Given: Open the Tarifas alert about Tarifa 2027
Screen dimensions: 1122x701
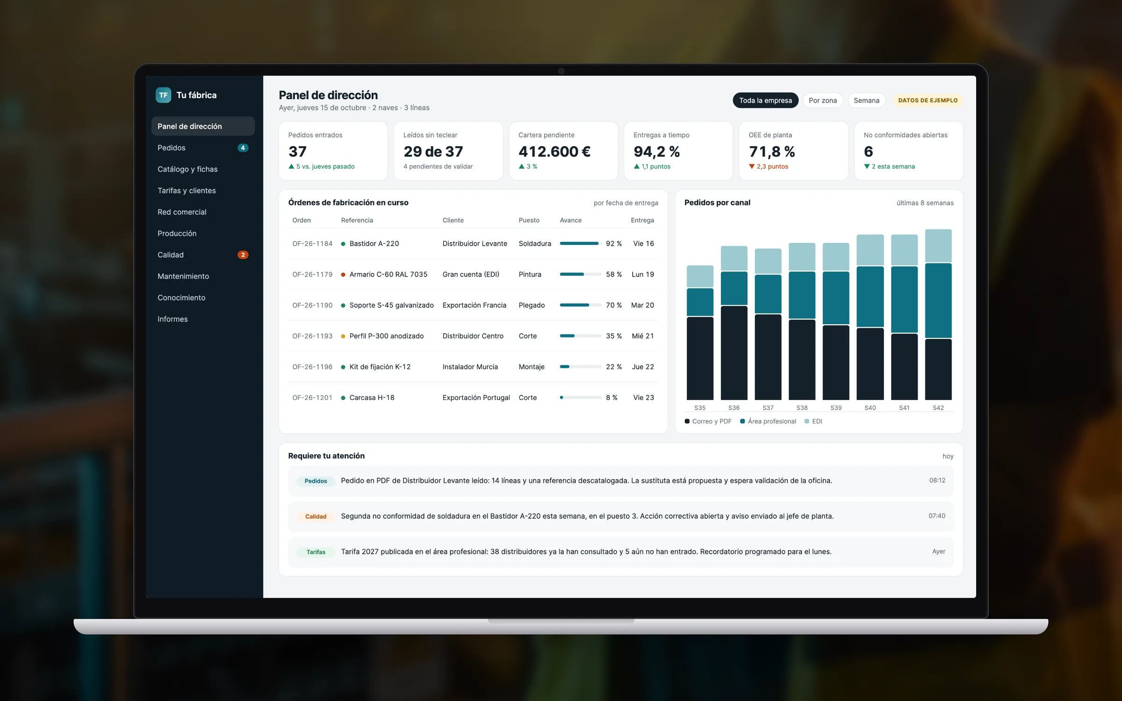Looking at the screenshot, I should click(620, 552).
